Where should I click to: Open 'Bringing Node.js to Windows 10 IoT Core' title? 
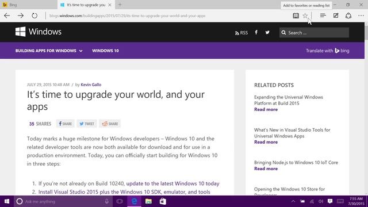(296, 162)
